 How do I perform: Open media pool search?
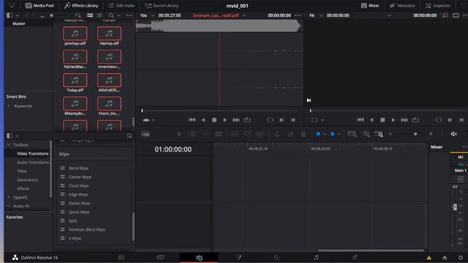(111, 15)
